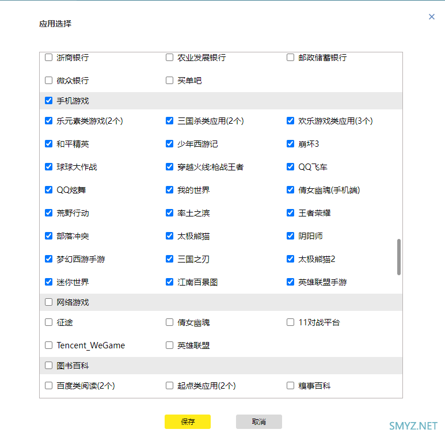Uncheck the 英雄联盟手游 checkbox
The image size is (445, 437).
point(290,282)
